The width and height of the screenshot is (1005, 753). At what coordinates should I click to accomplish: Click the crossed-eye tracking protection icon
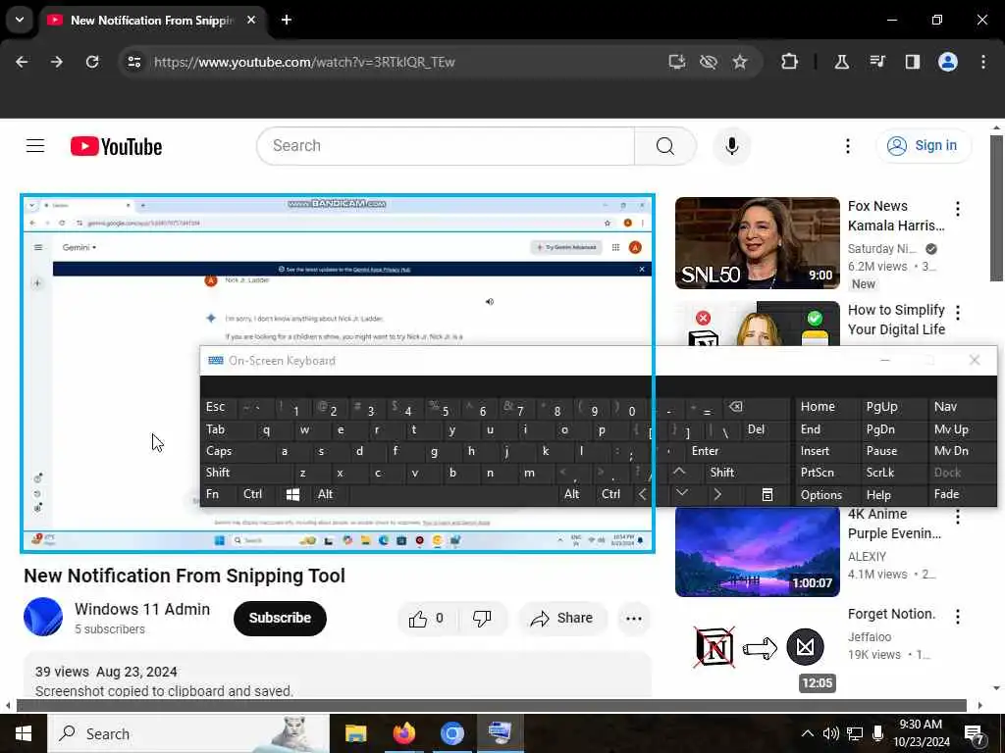click(709, 62)
